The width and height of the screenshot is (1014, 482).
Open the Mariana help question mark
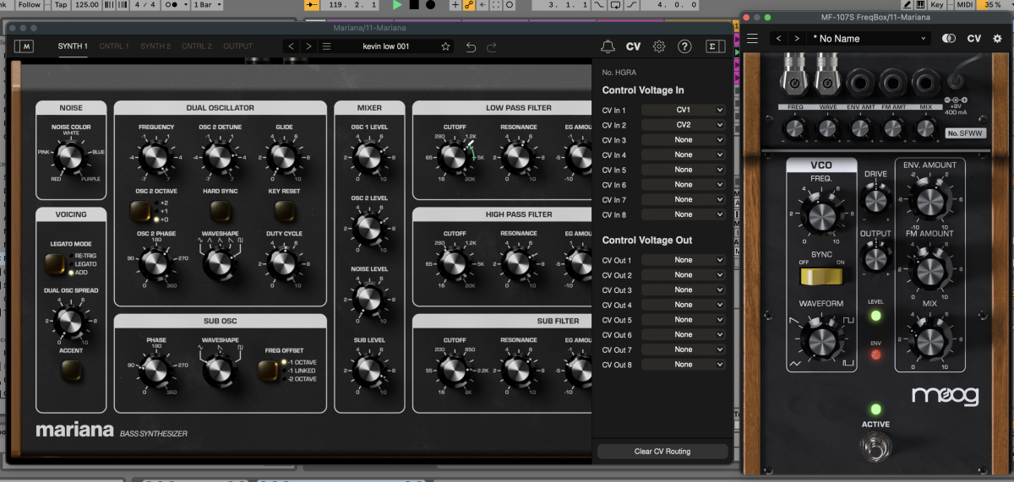click(685, 46)
